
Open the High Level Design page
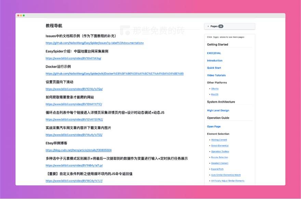(x=218, y=110)
